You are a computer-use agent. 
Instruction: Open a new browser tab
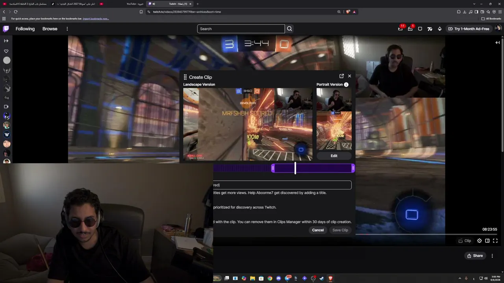(198, 4)
